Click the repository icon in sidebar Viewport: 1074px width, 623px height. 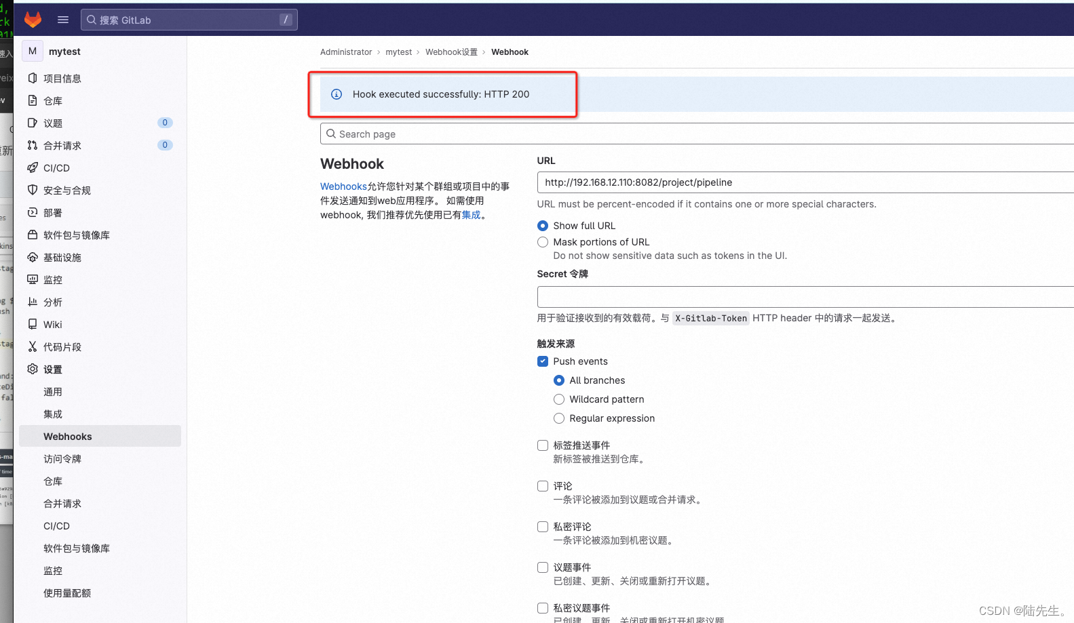pyautogui.click(x=33, y=100)
